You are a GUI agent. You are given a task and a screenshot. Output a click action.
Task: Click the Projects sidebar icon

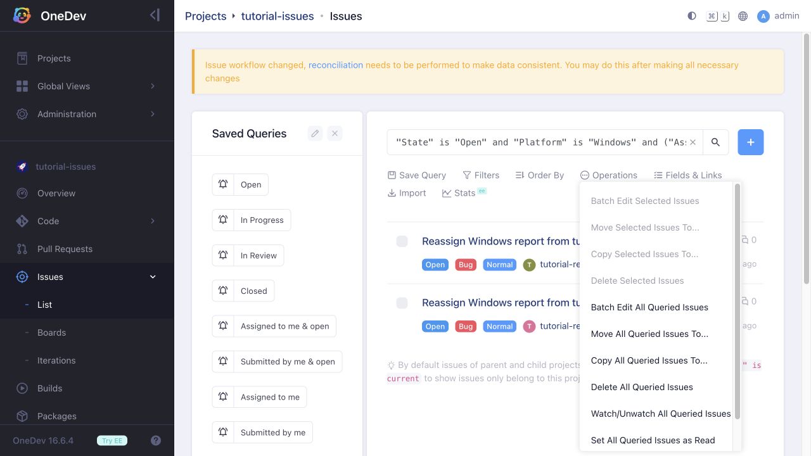click(x=22, y=58)
